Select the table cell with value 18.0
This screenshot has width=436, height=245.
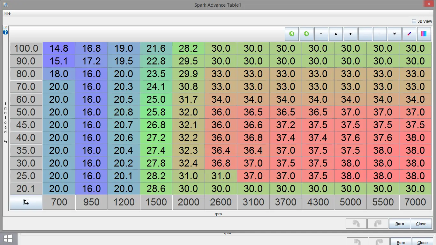point(59,74)
